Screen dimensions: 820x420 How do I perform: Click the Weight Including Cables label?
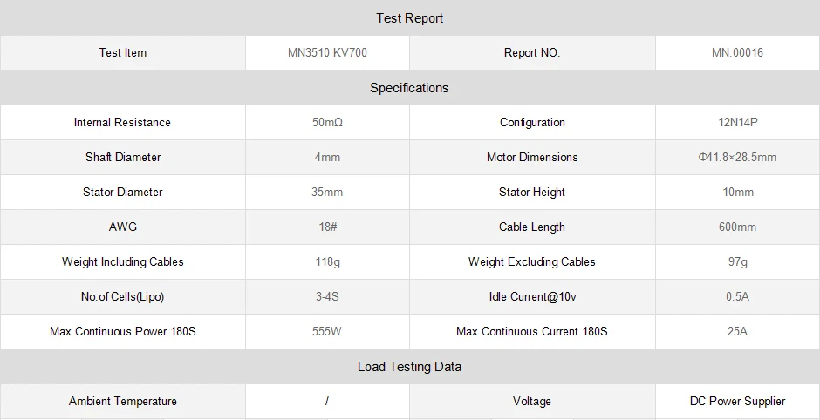(x=123, y=262)
